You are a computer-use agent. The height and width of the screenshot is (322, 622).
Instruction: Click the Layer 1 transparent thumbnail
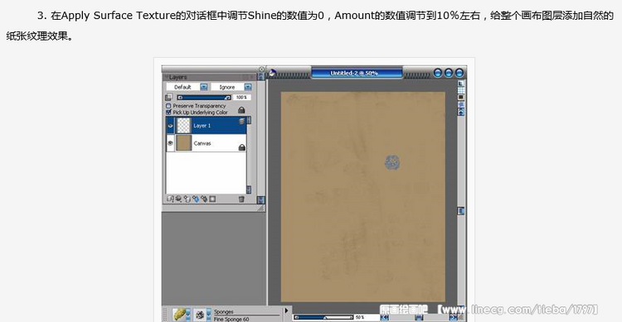(x=183, y=126)
